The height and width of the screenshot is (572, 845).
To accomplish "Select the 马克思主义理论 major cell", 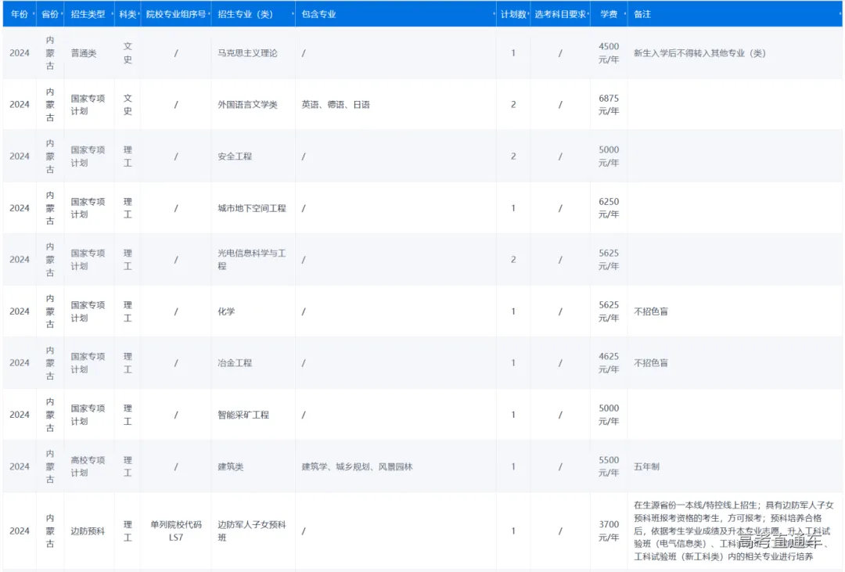I will click(247, 53).
